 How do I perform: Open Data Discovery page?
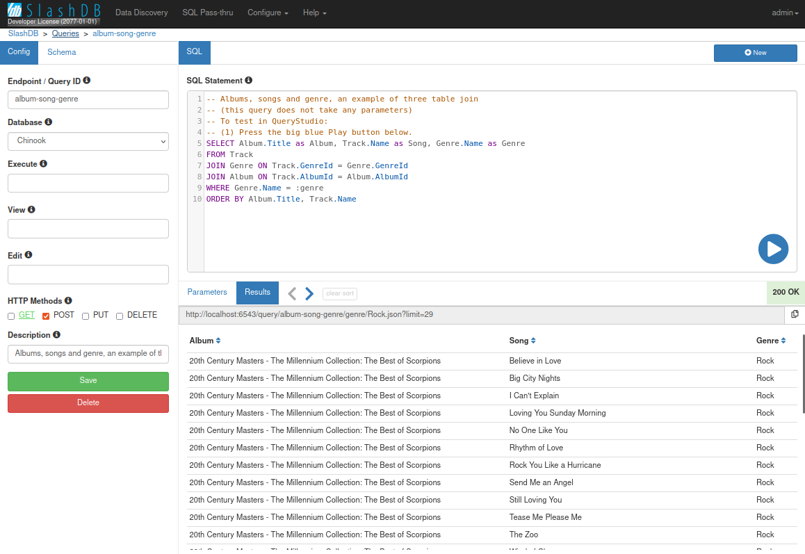[141, 13]
